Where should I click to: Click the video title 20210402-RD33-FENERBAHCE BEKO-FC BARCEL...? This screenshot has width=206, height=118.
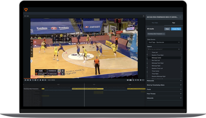162,17
